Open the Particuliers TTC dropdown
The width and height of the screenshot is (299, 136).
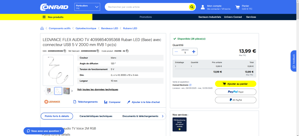pos(87,7)
